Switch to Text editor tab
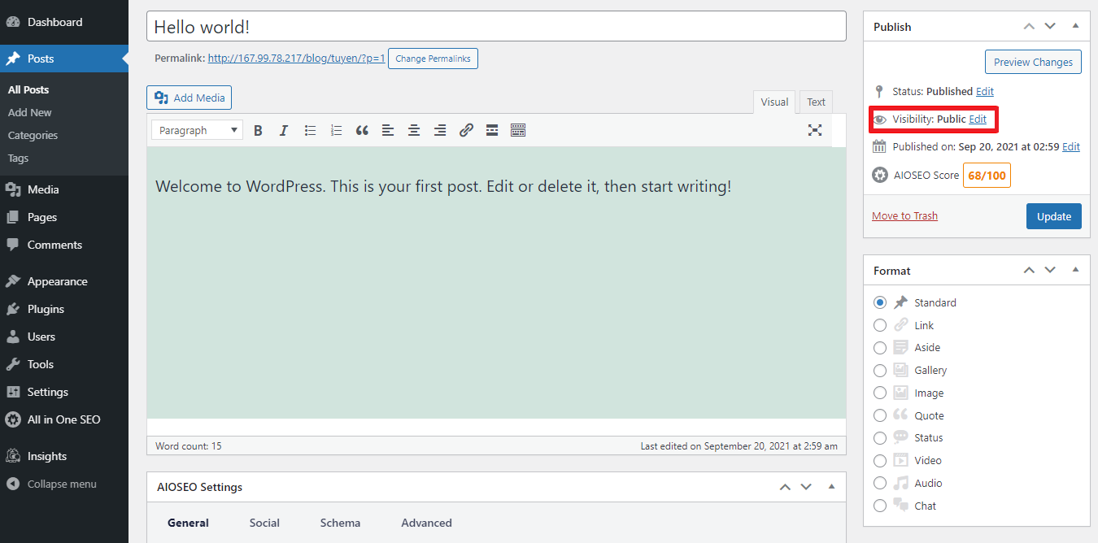The width and height of the screenshot is (1098, 543). tap(816, 102)
